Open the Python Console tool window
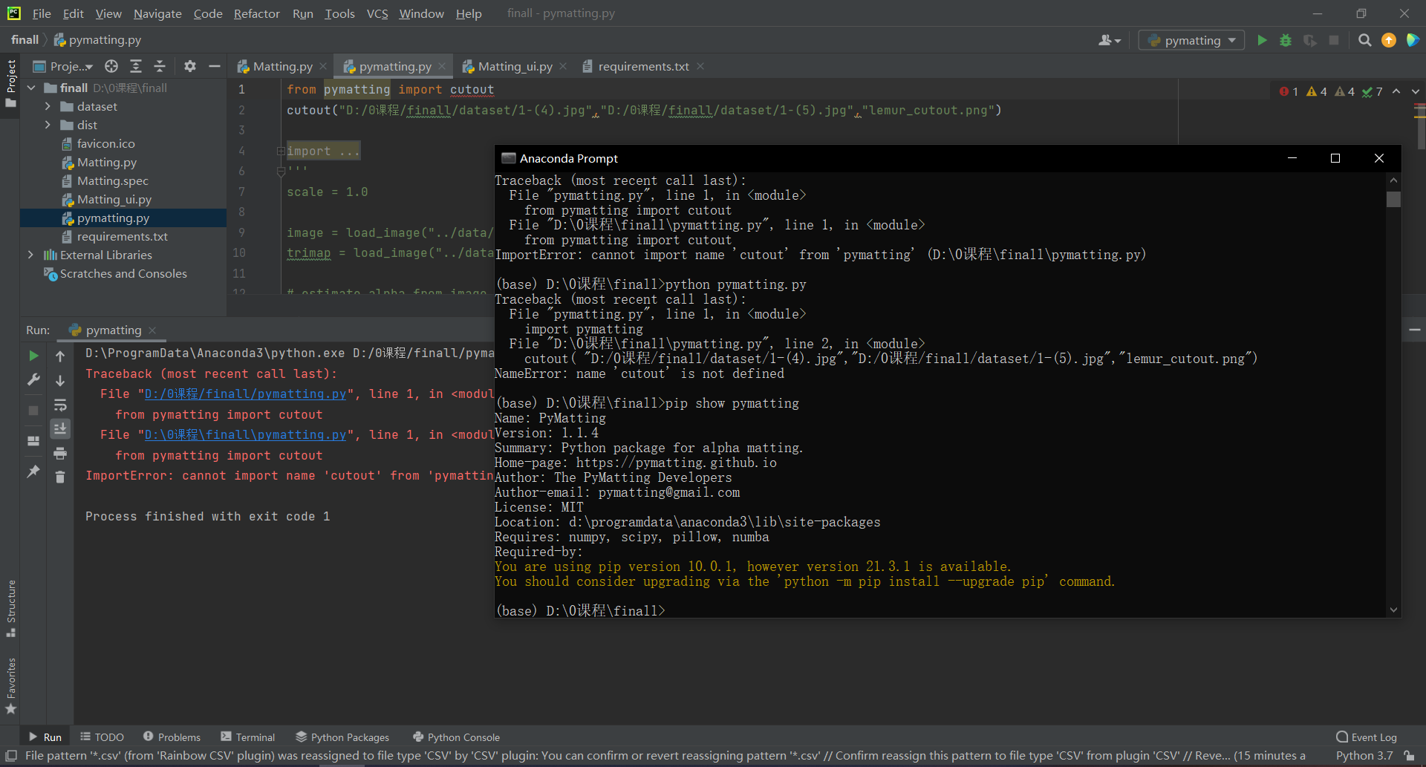Image resolution: width=1426 pixels, height=767 pixels. (456, 737)
